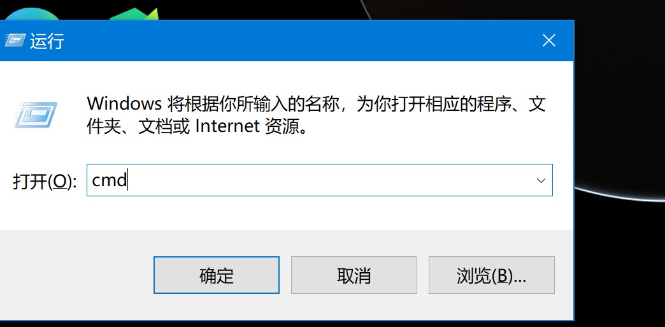Open the file browser with 浏览(B)...
The height and width of the screenshot is (327, 665).
[x=492, y=275]
